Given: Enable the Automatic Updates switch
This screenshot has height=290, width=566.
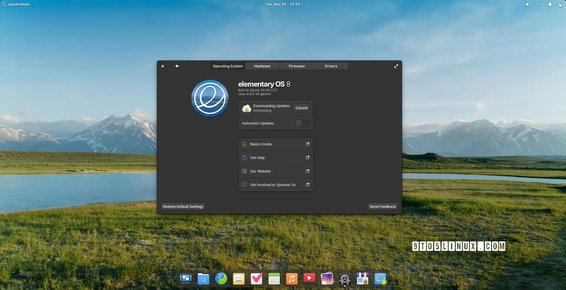Looking at the screenshot, I should click(302, 123).
